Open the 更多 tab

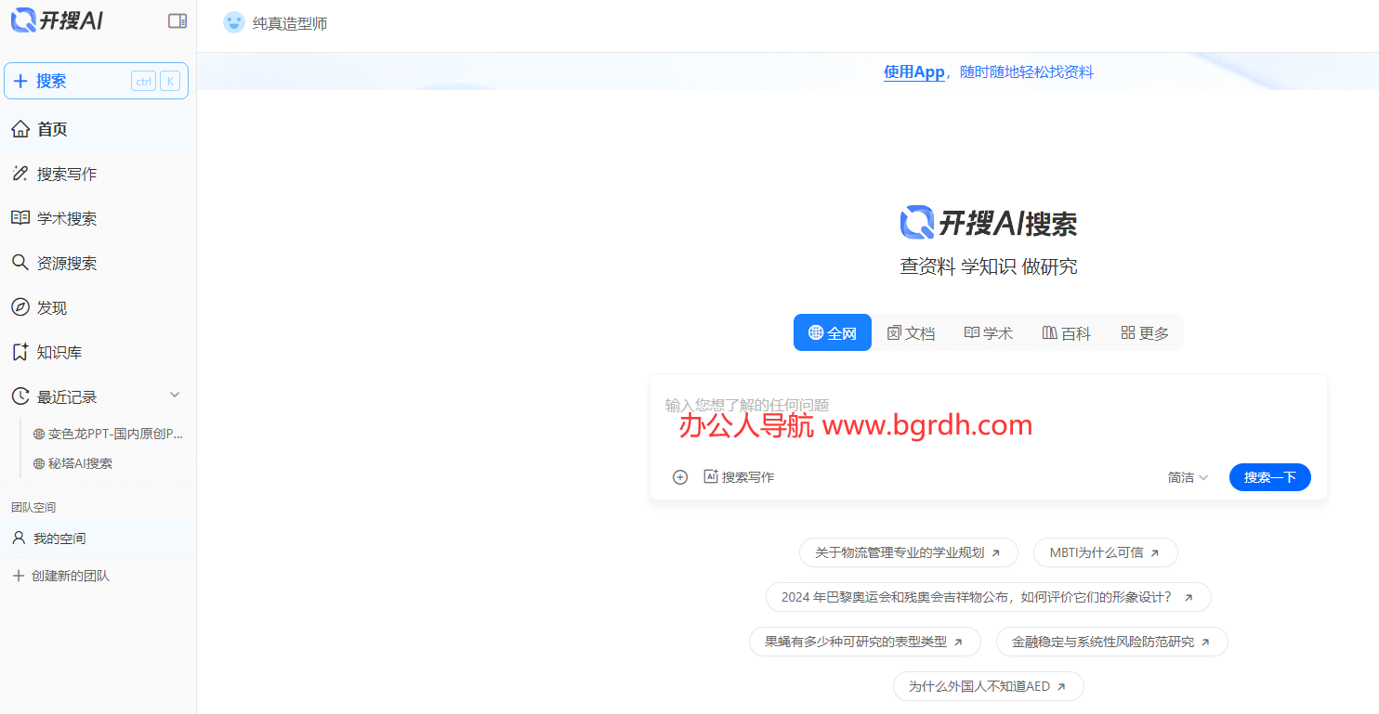tap(1145, 332)
